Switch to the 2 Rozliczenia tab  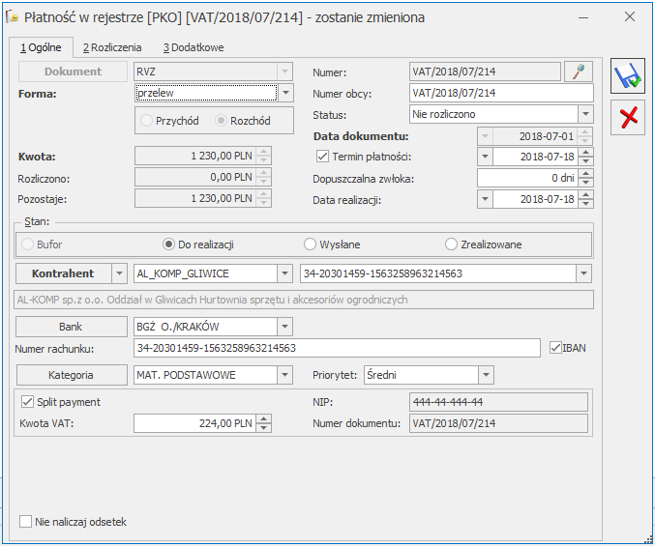pyautogui.click(x=112, y=46)
